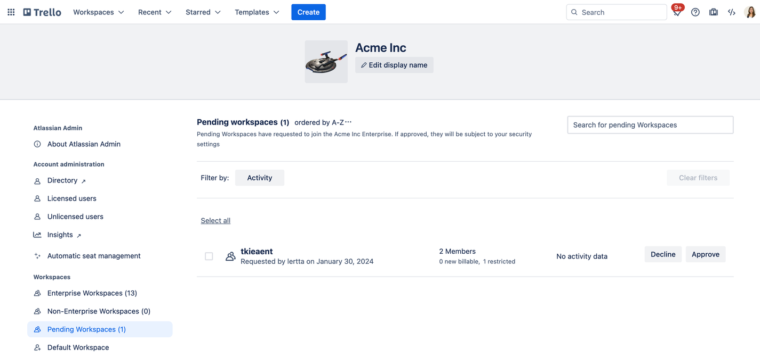This screenshot has width=760, height=357.
Task: Open the About Atlassian Admin info icon
Action: (37, 144)
